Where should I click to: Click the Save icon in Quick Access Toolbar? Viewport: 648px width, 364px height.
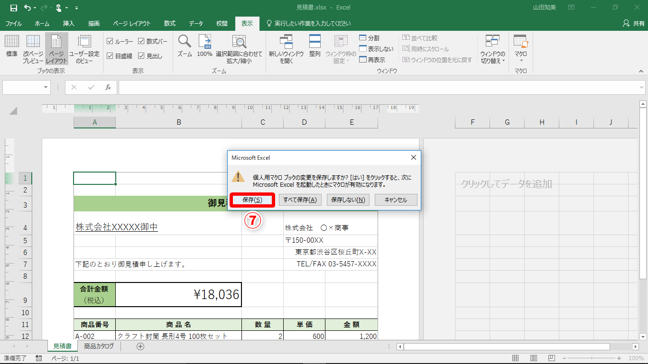[x=13, y=8]
